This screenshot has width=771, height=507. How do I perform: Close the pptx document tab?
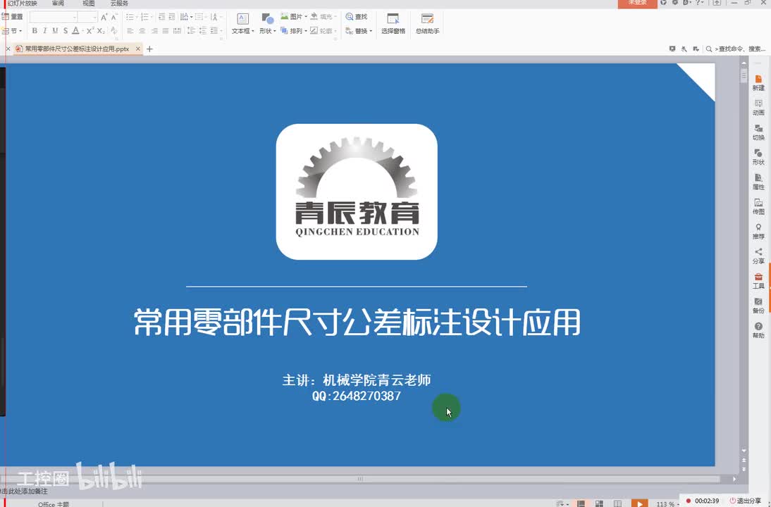pyautogui.click(x=138, y=49)
